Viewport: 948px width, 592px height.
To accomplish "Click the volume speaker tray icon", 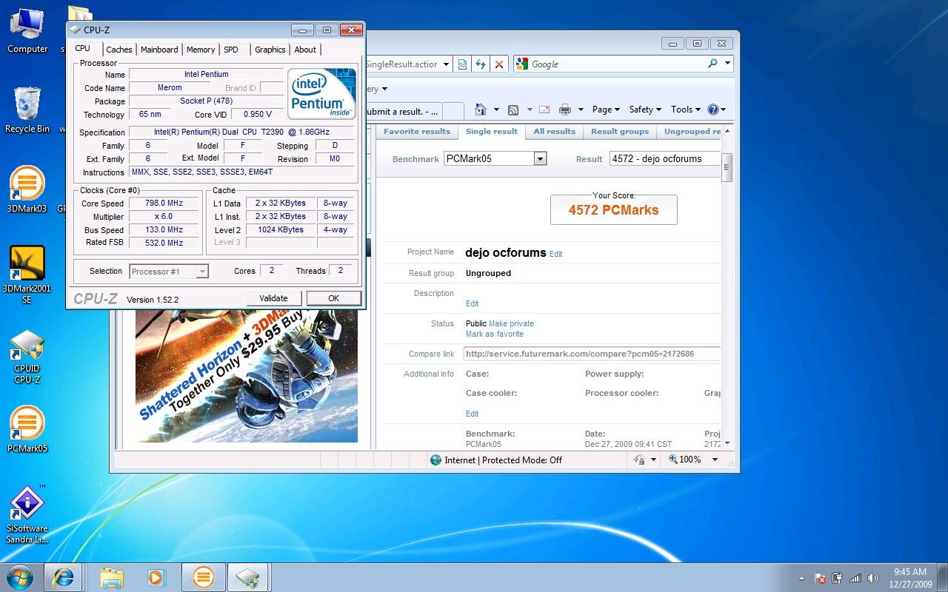I will [x=874, y=578].
